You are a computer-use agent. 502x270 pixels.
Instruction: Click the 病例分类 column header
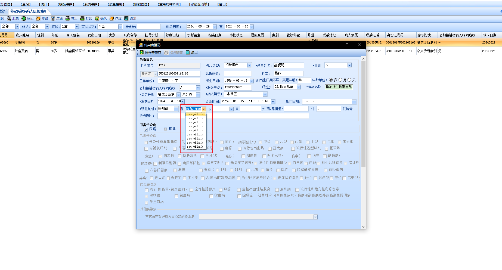[427, 35]
